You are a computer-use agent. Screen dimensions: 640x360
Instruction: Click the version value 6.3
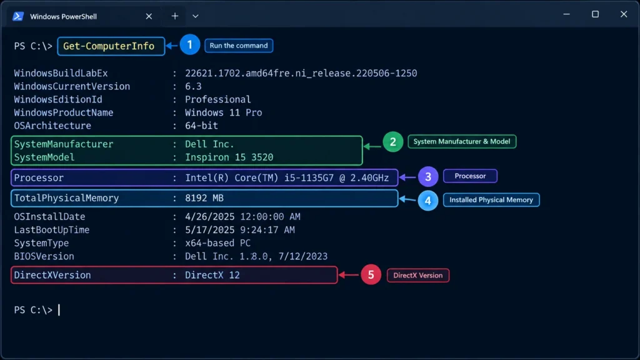pos(193,86)
